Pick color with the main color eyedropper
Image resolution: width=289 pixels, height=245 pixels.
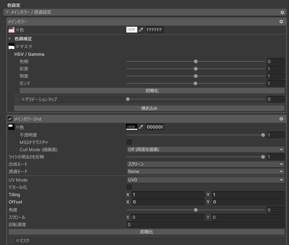pos(141,29)
